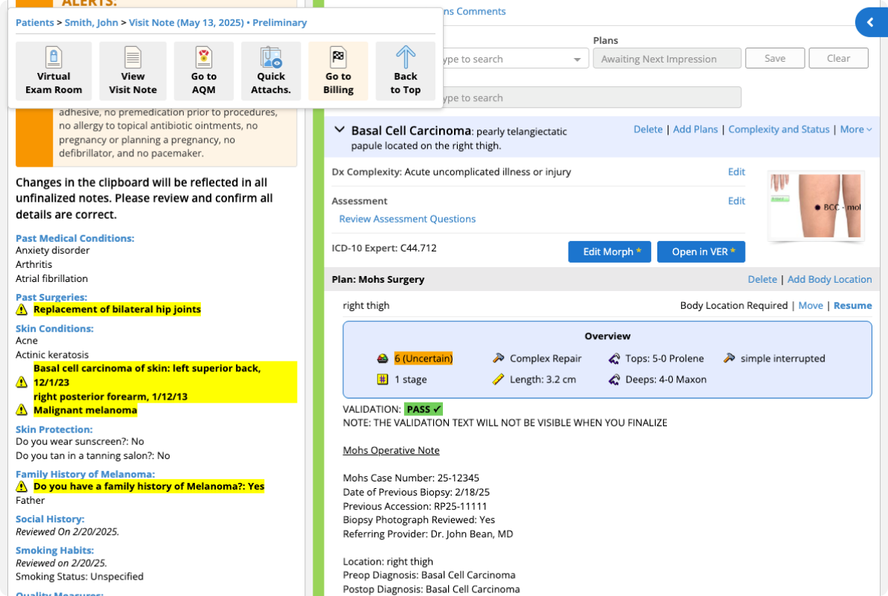Click Smith, John in the breadcrumb
888x596 pixels.
91,22
